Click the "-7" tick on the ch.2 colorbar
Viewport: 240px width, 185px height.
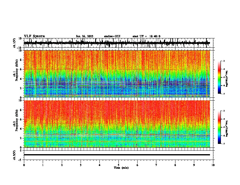click(224, 144)
